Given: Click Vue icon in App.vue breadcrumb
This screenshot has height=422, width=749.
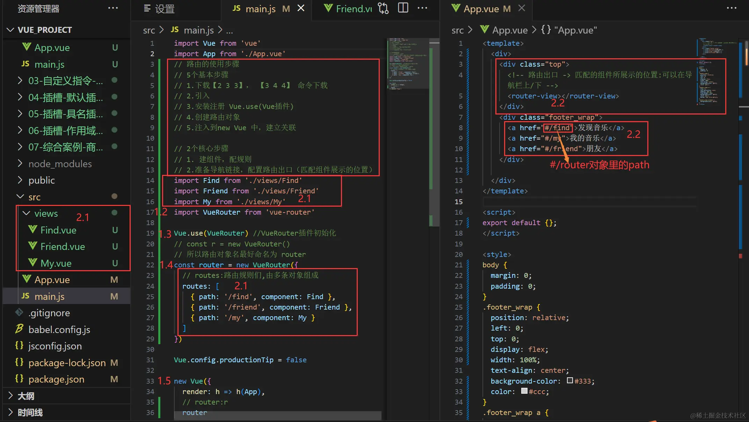Looking at the screenshot, I should 484,29.
